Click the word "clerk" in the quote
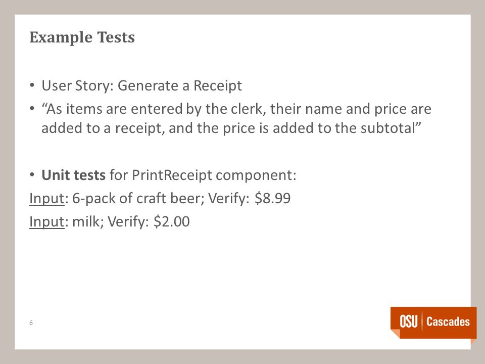 [x=248, y=109]
